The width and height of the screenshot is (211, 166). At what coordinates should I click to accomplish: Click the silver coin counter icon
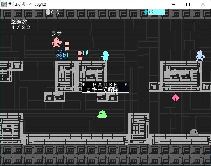pos(48,12)
